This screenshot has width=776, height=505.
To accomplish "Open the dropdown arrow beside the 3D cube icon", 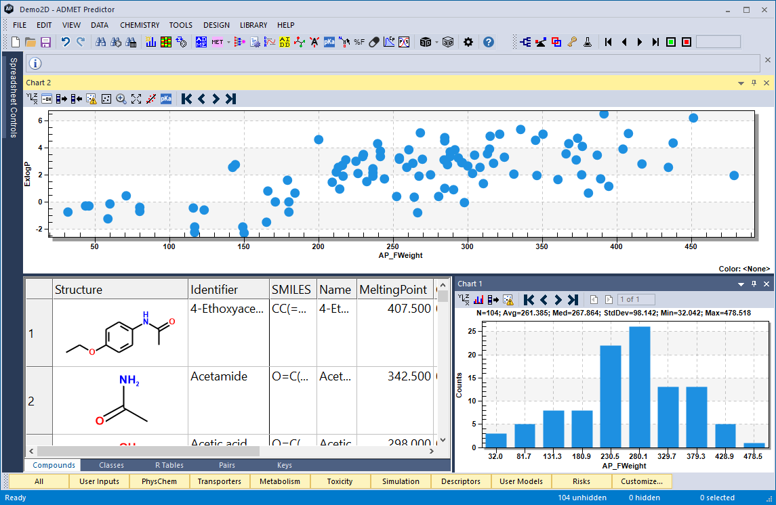I will [x=436, y=43].
